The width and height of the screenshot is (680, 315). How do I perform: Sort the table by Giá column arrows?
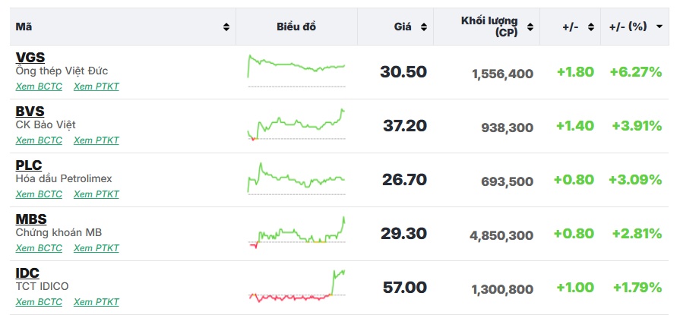tap(424, 27)
